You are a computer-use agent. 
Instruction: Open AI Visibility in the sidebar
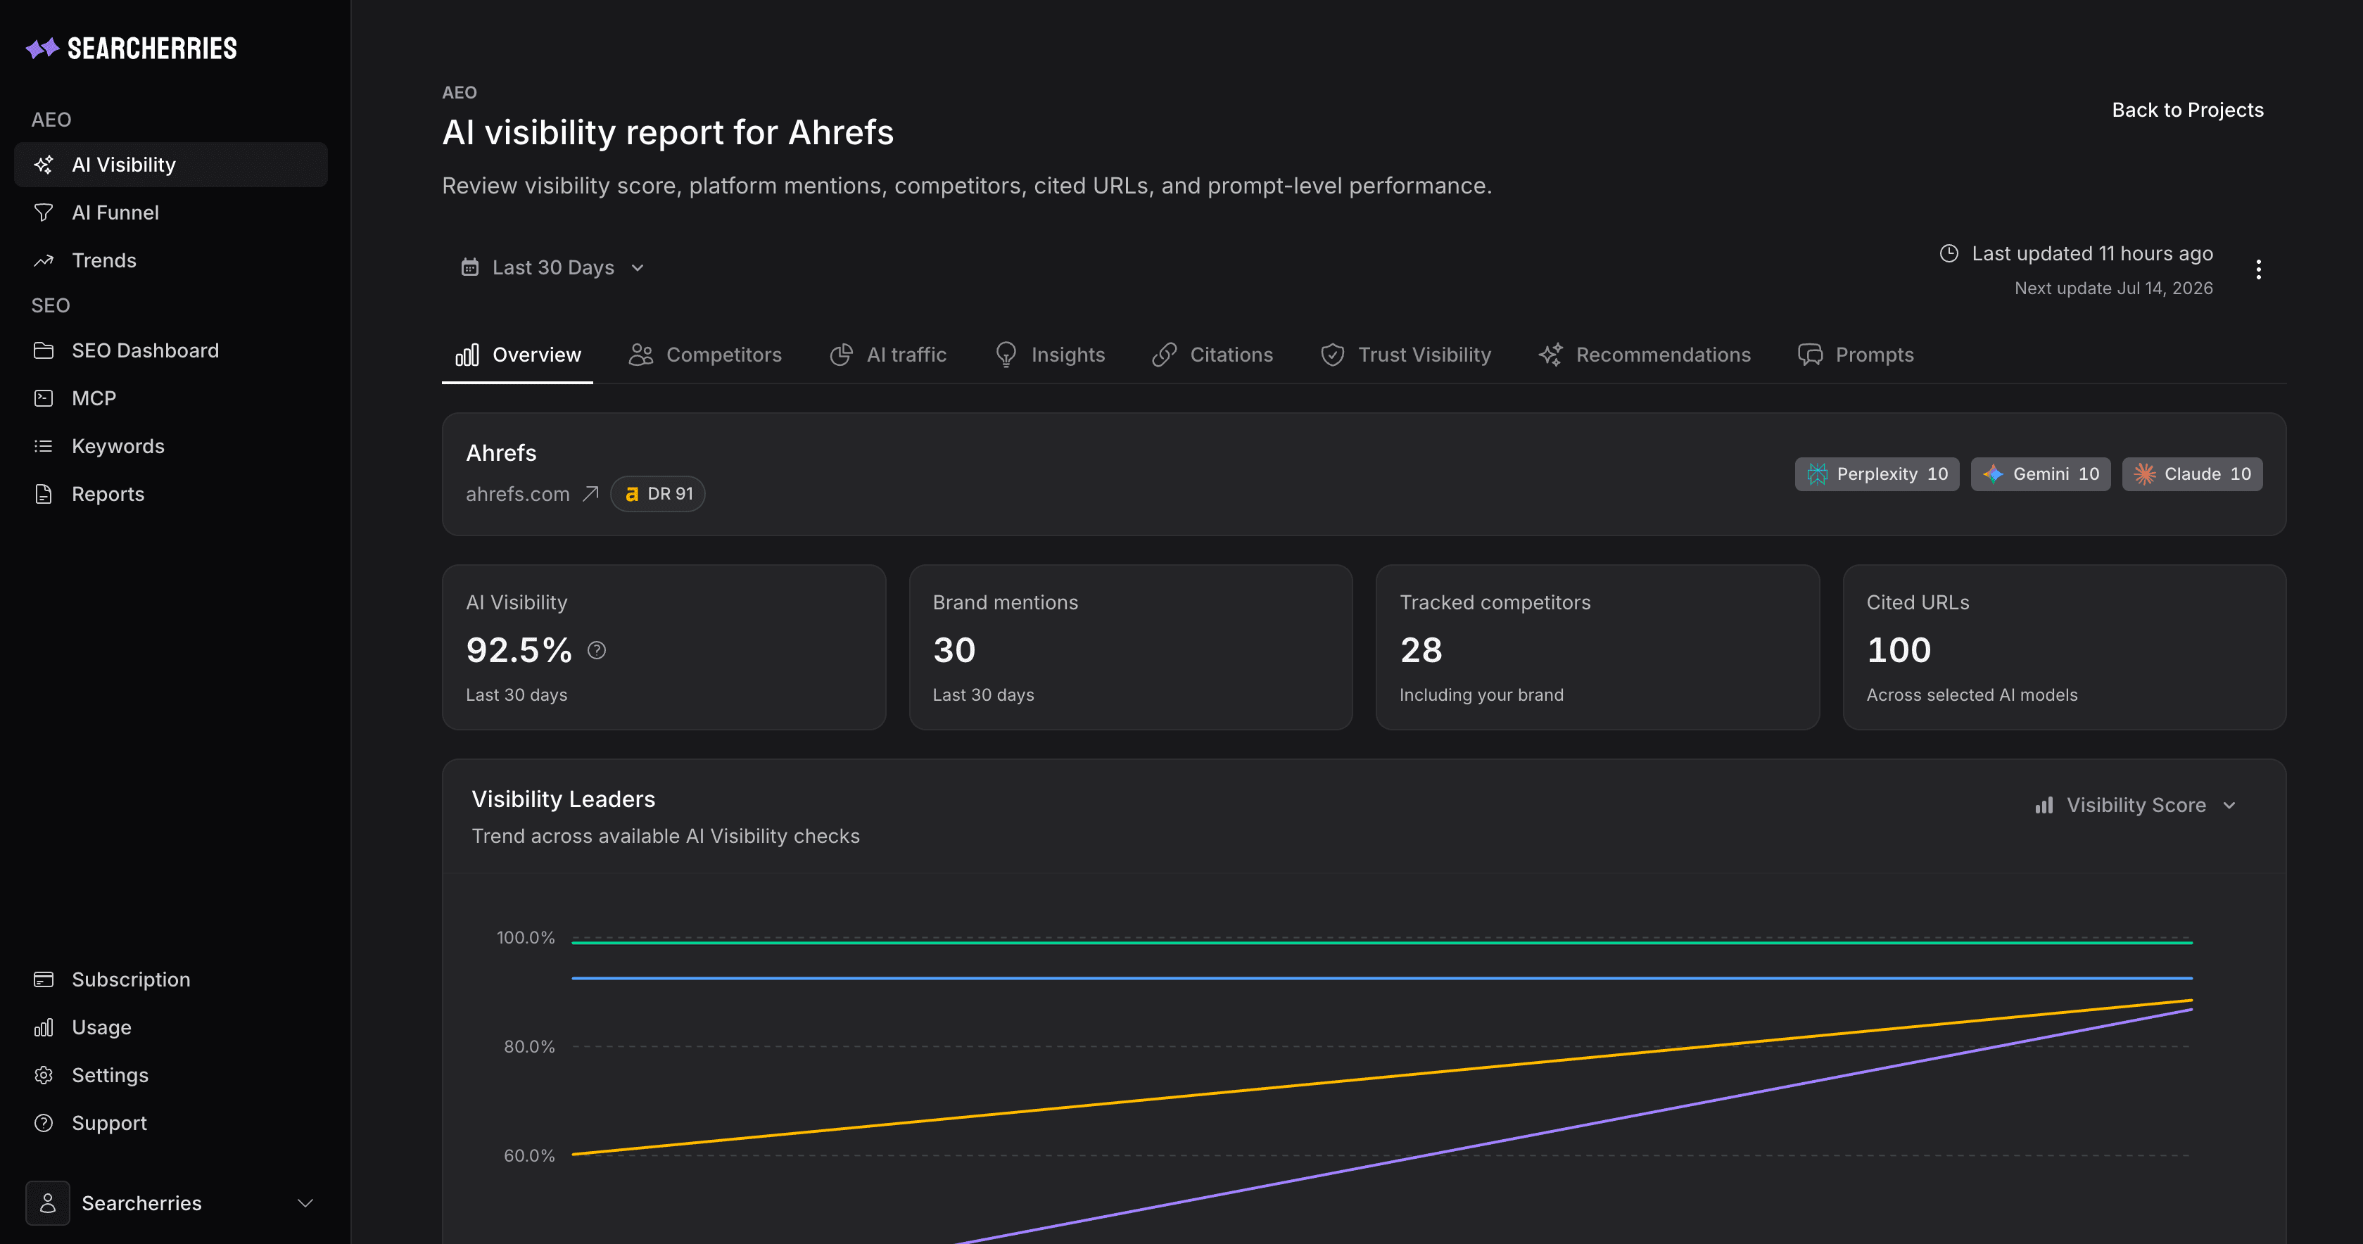pos(170,165)
